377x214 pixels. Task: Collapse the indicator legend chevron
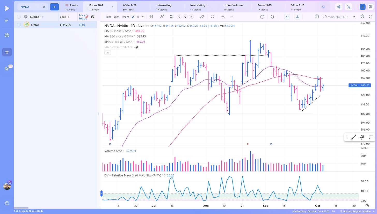(108, 53)
